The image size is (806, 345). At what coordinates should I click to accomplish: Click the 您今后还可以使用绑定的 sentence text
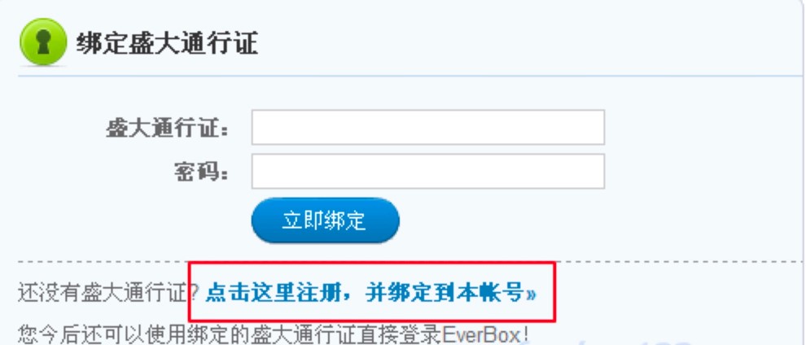pyautogui.click(x=134, y=334)
